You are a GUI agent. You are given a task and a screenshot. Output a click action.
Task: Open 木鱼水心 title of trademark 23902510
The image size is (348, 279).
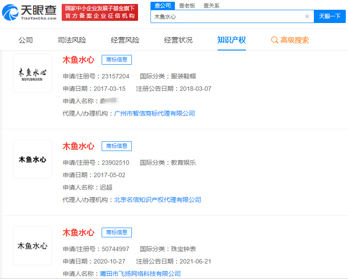[x=79, y=146]
